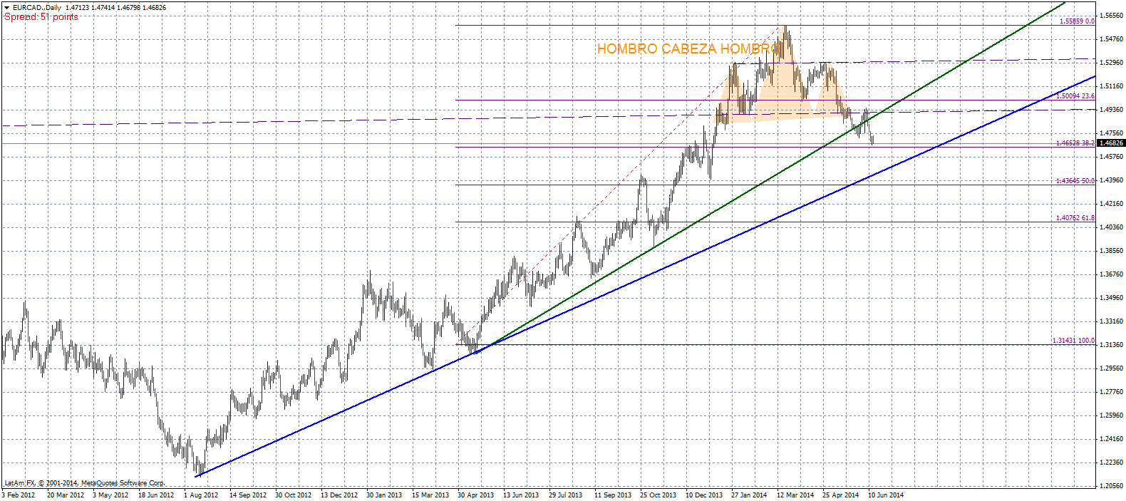Select the HOMBRO CABEZA HOMBRO text label
Screen dimensions: 1126x501
point(688,49)
